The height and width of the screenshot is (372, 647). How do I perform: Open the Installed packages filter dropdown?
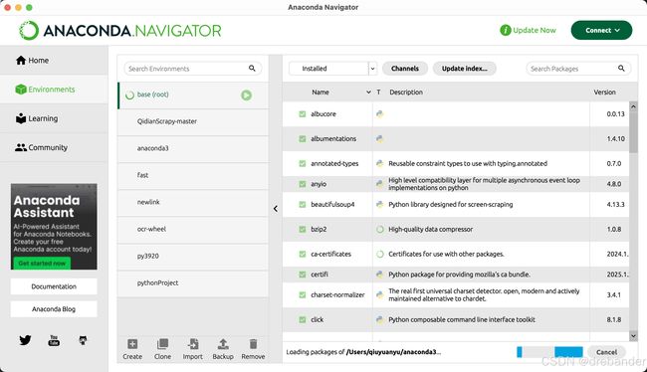[332, 69]
